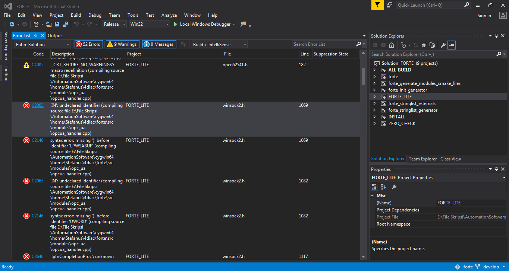Open the Toolbox side tab
Image resolution: width=509 pixels, height=271 pixels.
tap(6, 73)
